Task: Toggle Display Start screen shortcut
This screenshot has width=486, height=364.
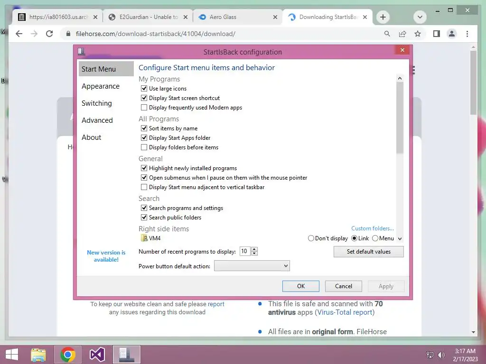Action: click(x=144, y=98)
